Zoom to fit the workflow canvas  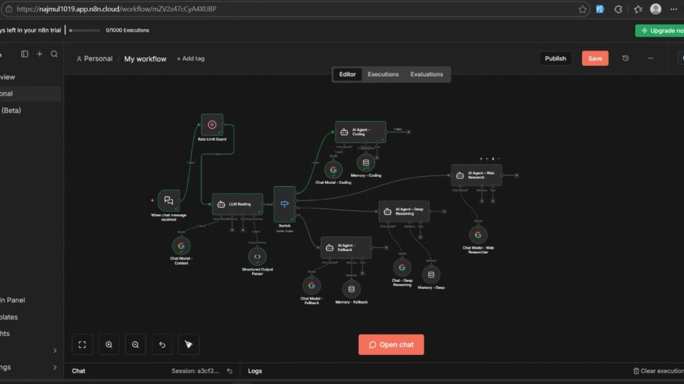point(82,345)
